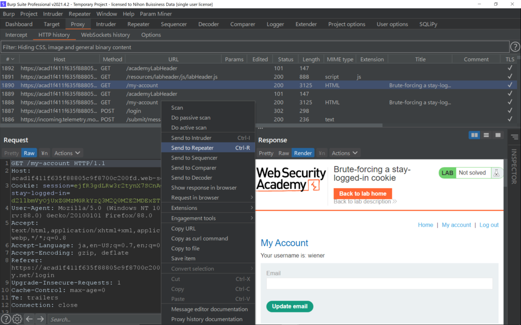
Task: Click the Web Security Academy logo
Action: click(x=291, y=179)
